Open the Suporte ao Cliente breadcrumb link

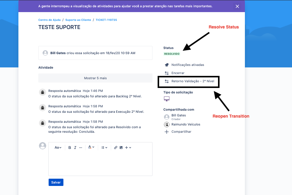tap(78, 20)
